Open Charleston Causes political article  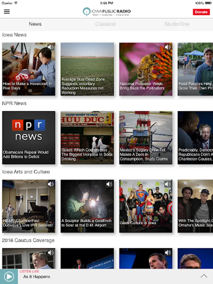pyautogui.click(x=195, y=138)
